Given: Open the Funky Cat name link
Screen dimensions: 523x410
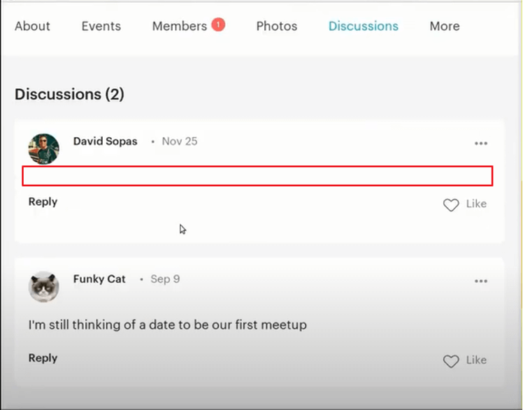Looking at the screenshot, I should click(x=99, y=279).
